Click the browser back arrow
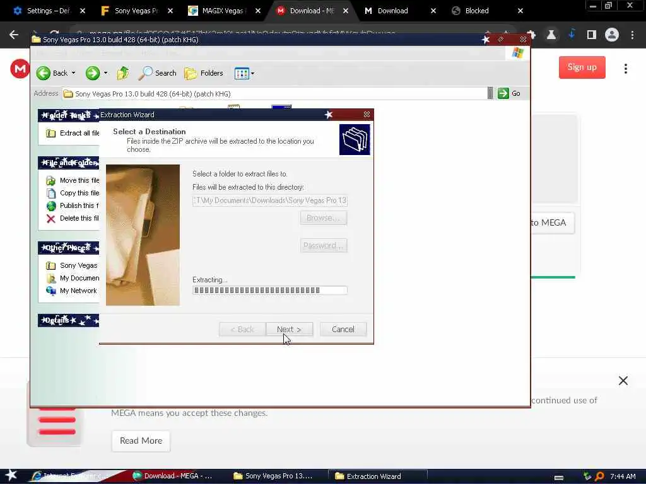 (x=14, y=35)
